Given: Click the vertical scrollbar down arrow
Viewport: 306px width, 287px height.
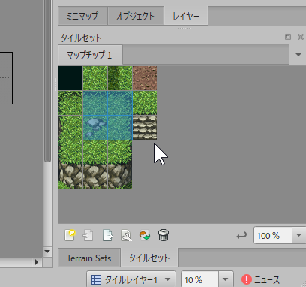Looking at the screenshot, I should coord(47,252).
